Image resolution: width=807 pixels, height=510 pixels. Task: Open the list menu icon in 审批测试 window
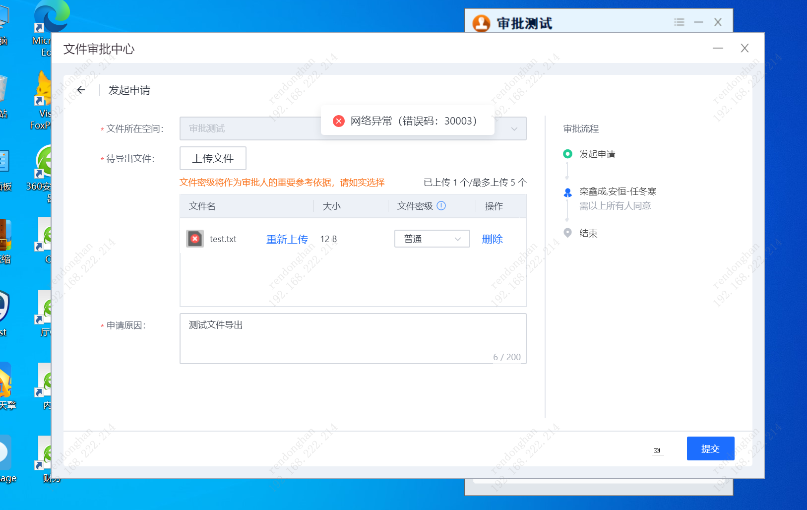pos(679,22)
